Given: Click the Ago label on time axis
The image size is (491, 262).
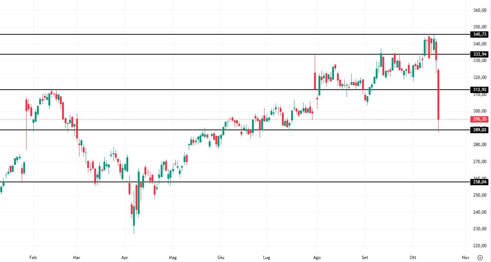Looking at the screenshot, I should (316, 258).
